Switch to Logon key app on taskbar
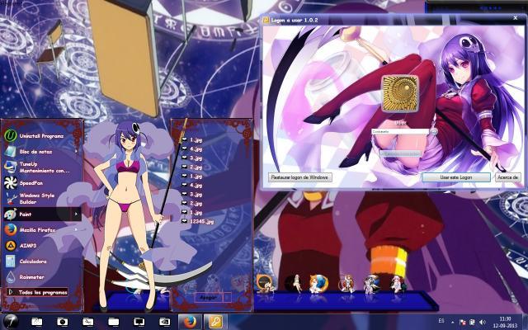The height and width of the screenshot is (330, 528). click(x=215, y=322)
